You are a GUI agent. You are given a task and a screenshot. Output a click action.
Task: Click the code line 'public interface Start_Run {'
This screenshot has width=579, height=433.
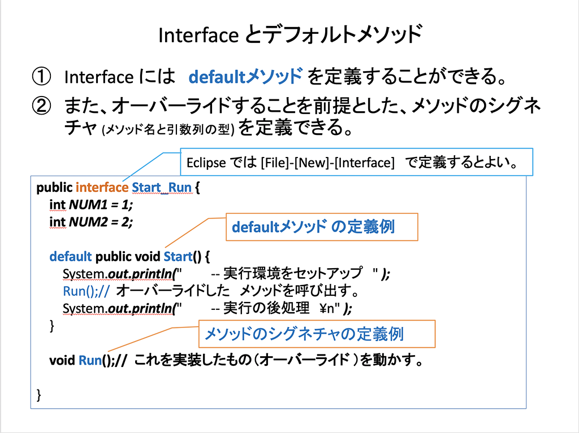(x=118, y=187)
